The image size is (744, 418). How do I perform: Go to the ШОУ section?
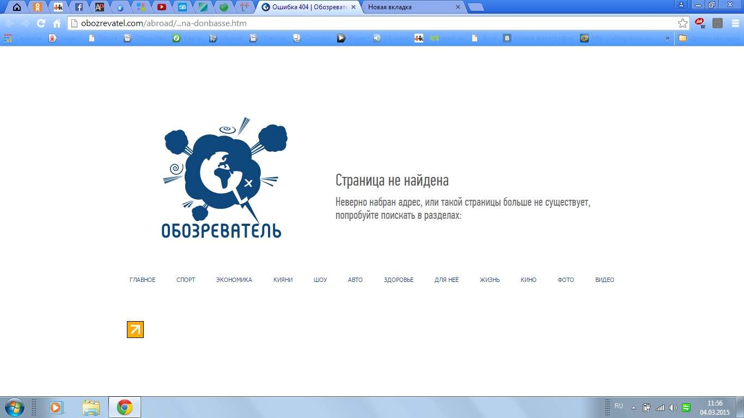pos(320,280)
